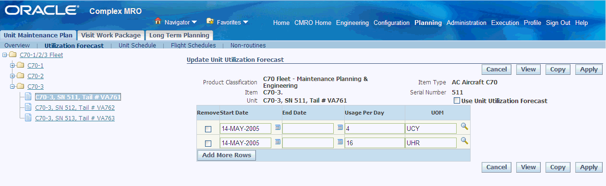606x186 pixels.
Task: Collapse the C70-1/2/3 Fleet tree node
Action: coord(5,55)
